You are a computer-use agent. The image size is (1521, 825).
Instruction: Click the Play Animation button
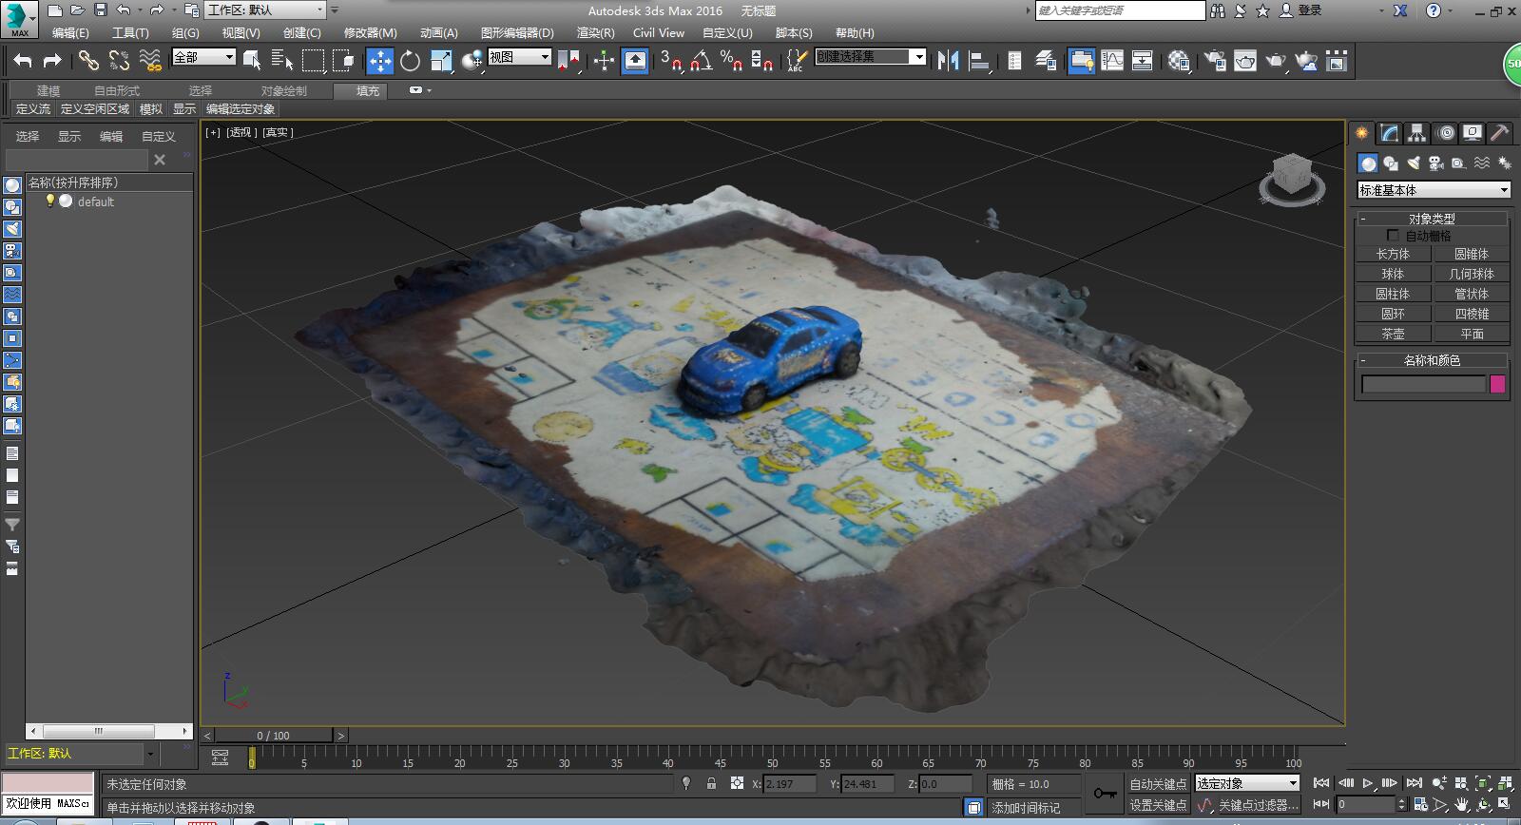click(x=1368, y=783)
